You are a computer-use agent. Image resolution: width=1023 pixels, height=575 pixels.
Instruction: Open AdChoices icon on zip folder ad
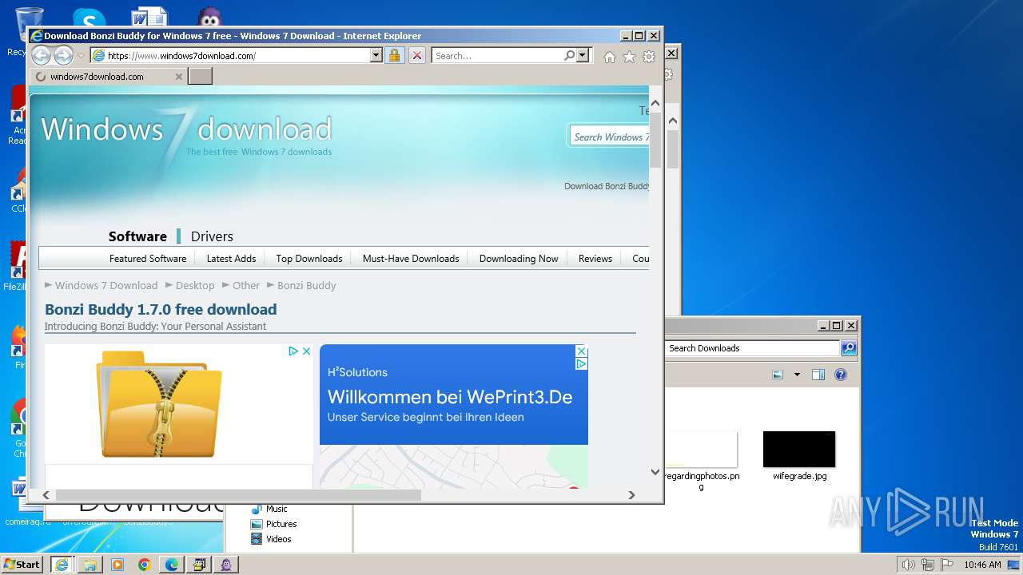tap(293, 351)
